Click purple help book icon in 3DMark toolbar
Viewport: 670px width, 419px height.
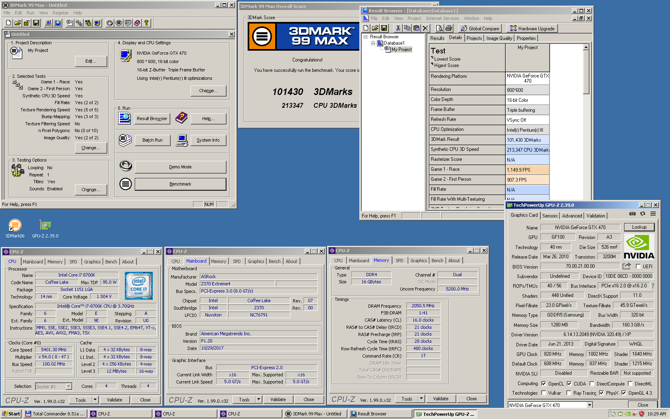(x=137, y=23)
